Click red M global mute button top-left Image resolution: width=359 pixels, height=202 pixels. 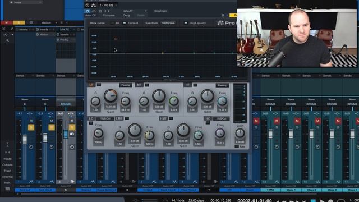pos(6,22)
